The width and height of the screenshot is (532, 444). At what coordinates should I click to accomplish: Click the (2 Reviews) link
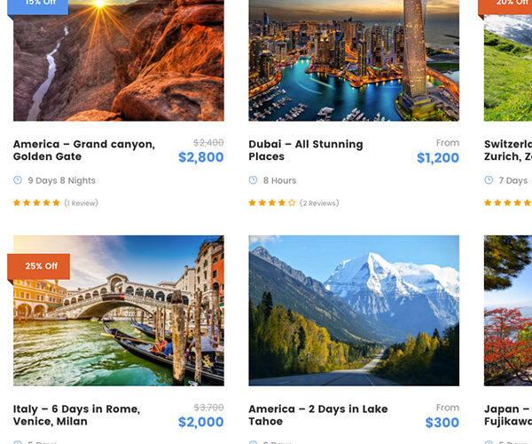coord(319,203)
